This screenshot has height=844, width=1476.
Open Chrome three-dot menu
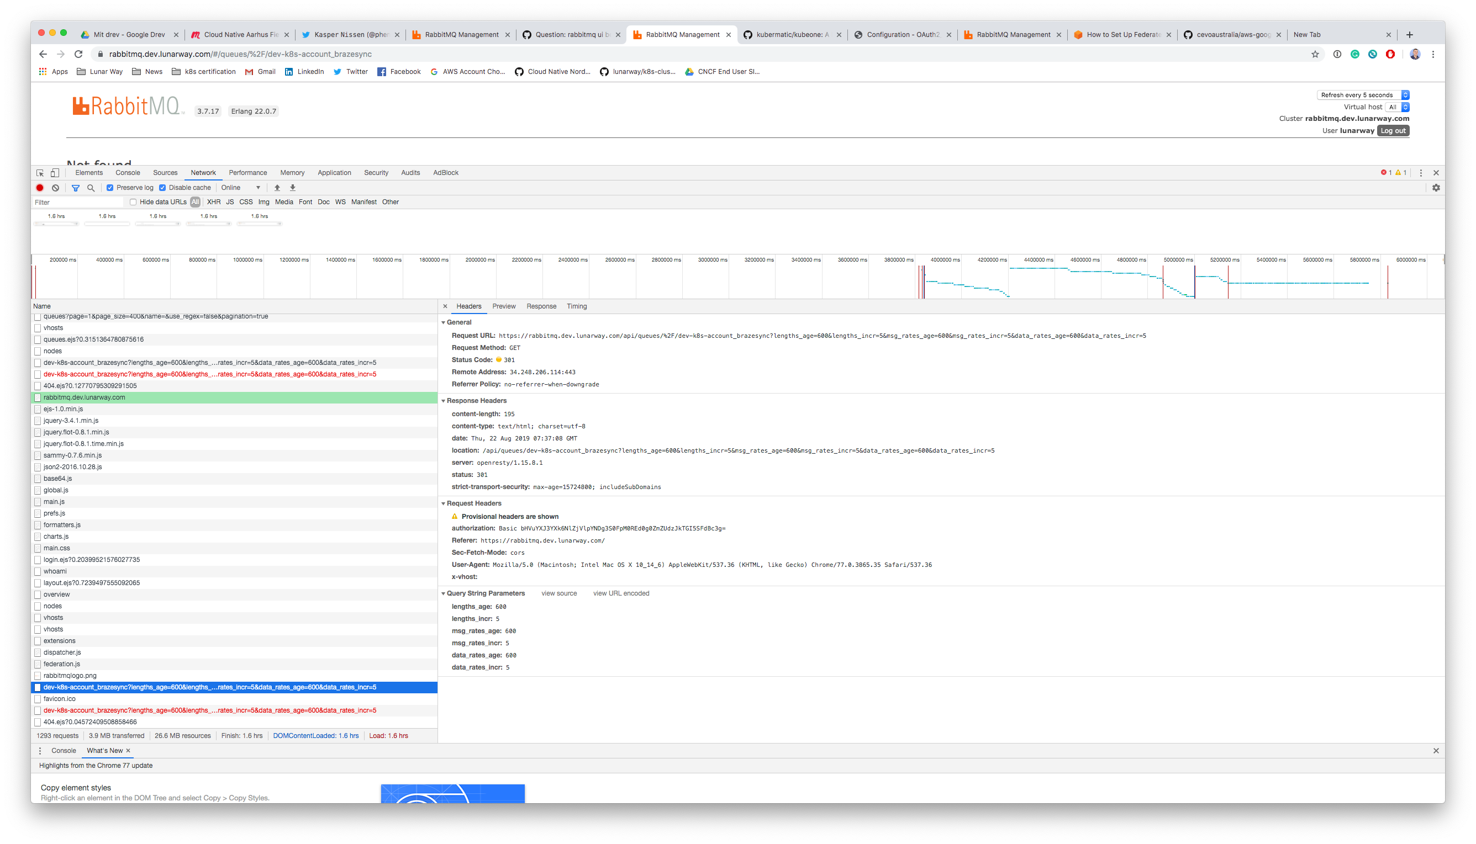[1433, 54]
